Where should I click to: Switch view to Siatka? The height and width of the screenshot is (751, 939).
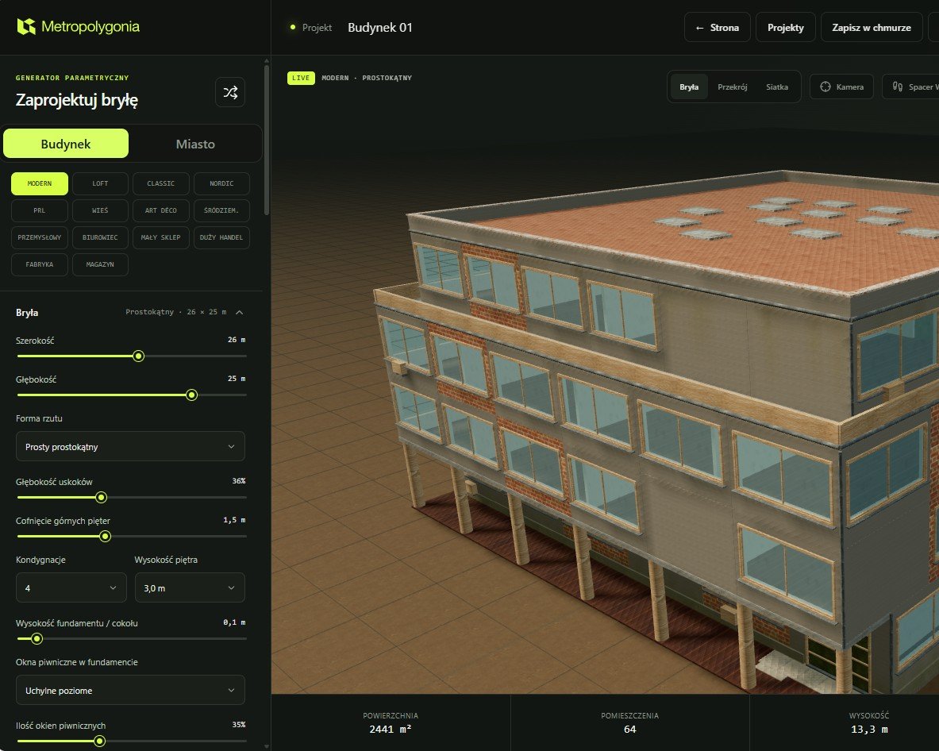777,87
